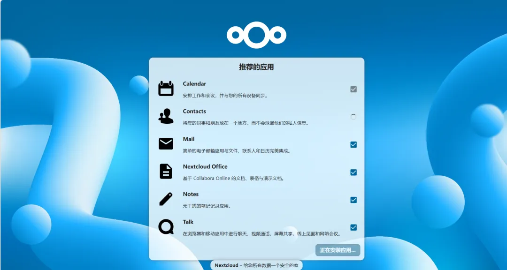507x270 pixels.
Task: Click the description mentioning Collabora Online
Action: coord(234,178)
